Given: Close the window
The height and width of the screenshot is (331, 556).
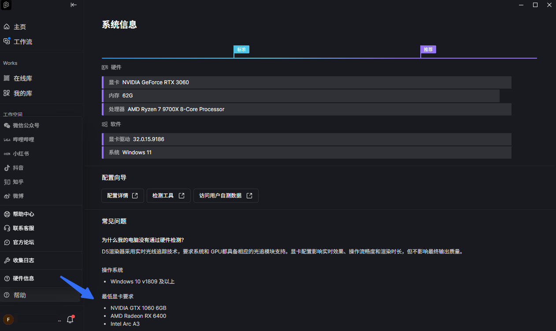Looking at the screenshot, I should [549, 5].
